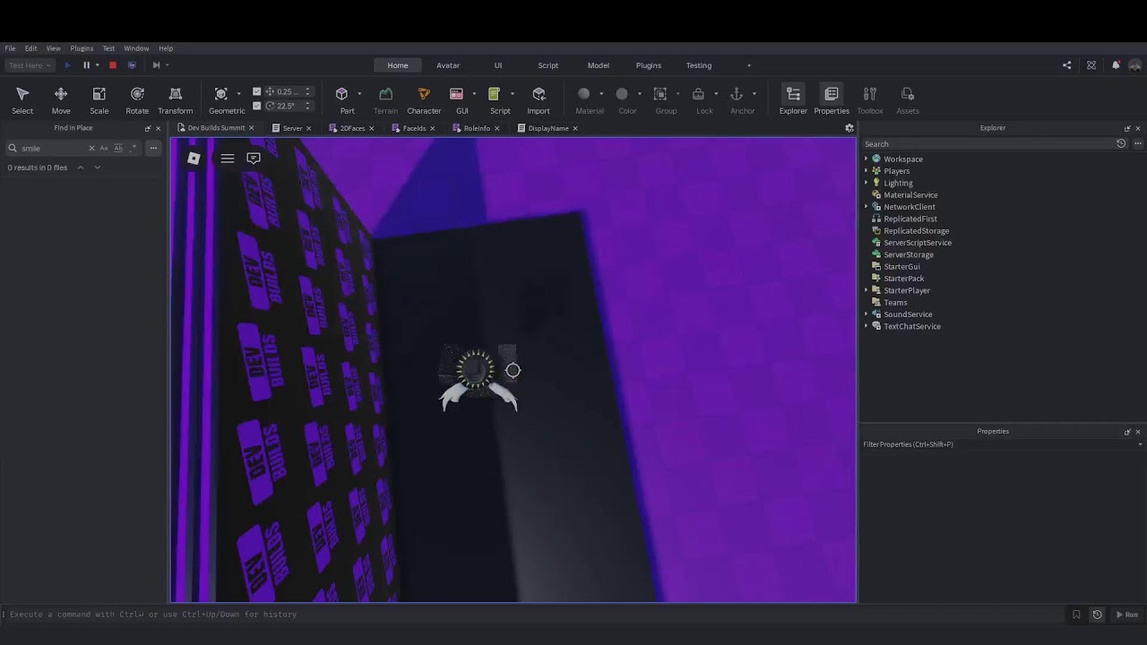Expand the Players tree node
The height and width of the screenshot is (645, 1147).
click(x=867, y=171)
